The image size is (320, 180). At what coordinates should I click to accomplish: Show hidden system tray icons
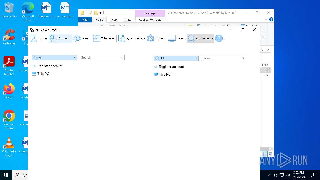point(269,175)
